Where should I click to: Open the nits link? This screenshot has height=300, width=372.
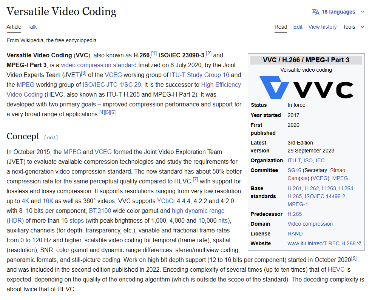[x=223, y=221]
